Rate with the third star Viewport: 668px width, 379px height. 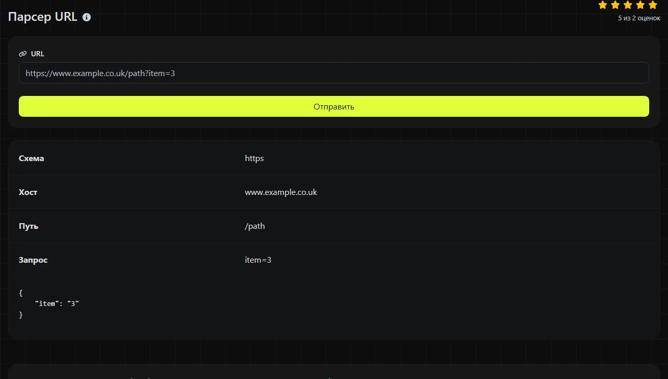[x=628, y=5]
